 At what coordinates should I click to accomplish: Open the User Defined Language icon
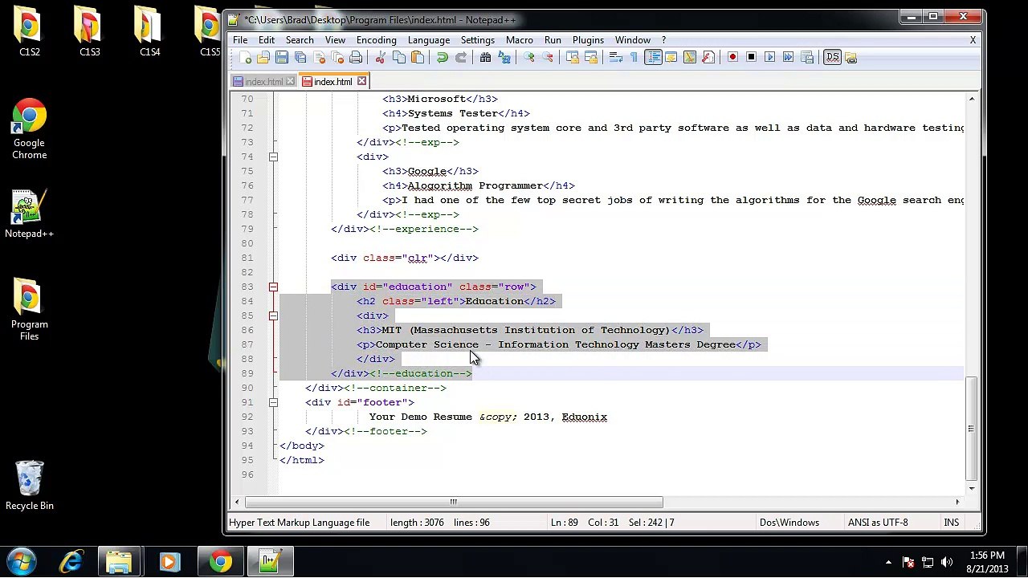(x=671, y=58)
